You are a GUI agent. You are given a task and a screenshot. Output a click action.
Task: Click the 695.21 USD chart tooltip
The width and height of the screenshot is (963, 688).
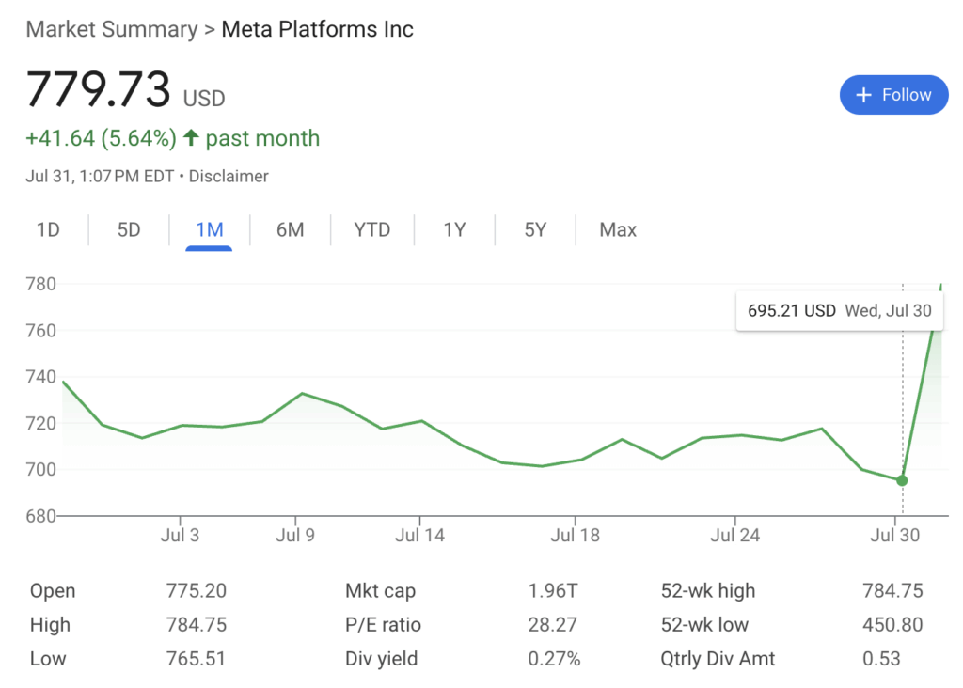click(839, 311)
